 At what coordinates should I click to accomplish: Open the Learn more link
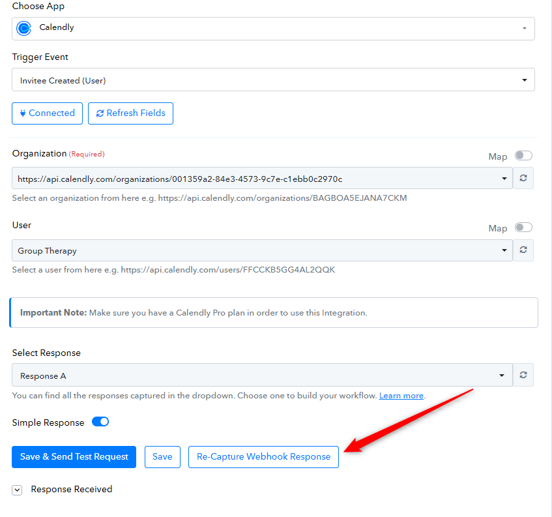(x=401, y=396)
